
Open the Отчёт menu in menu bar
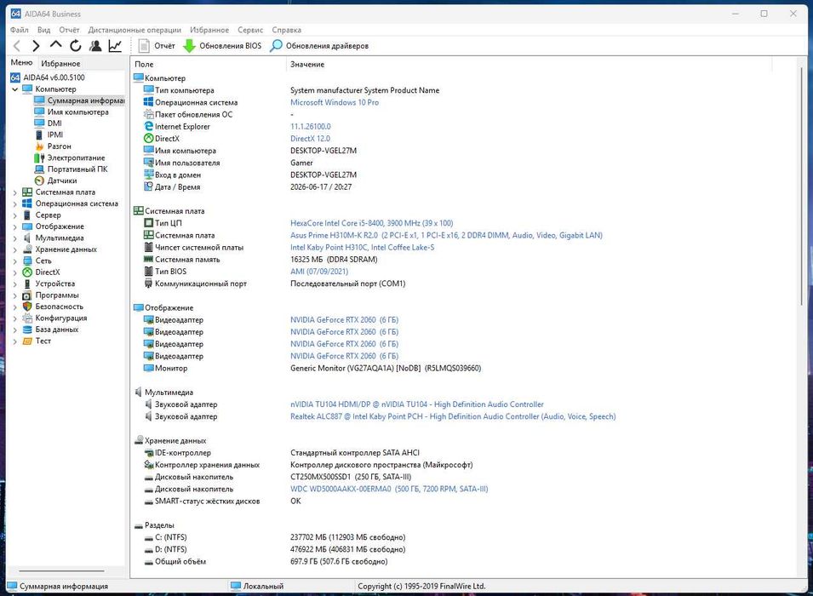pos(69,30)
